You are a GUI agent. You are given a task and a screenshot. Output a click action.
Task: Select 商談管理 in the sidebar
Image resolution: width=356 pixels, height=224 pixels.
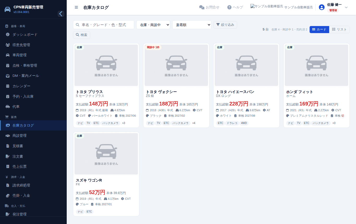[33, 135]
